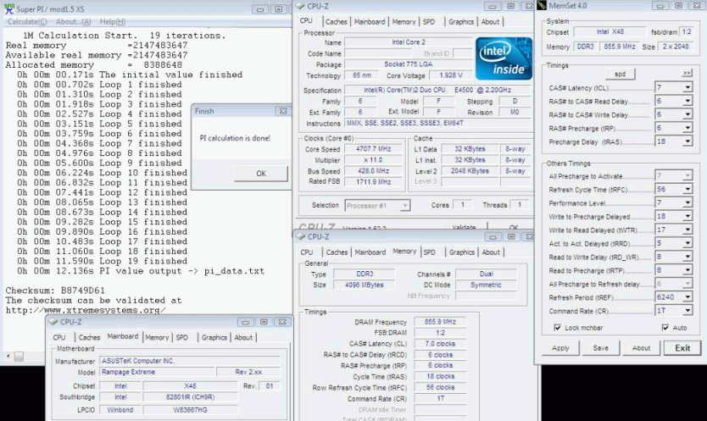Open the Precharge Delay (tRAS) dropdown

(688, 141)
